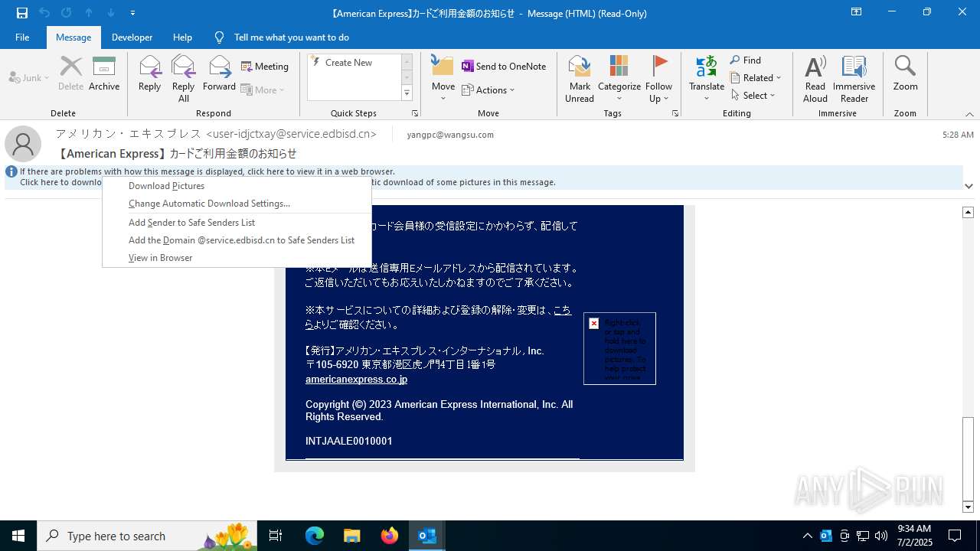980x551 pixels.
Task: Archive this message
Action: pos(104,73)
